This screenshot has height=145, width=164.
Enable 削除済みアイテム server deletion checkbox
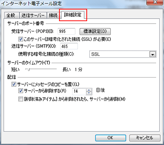click(20, 99)
